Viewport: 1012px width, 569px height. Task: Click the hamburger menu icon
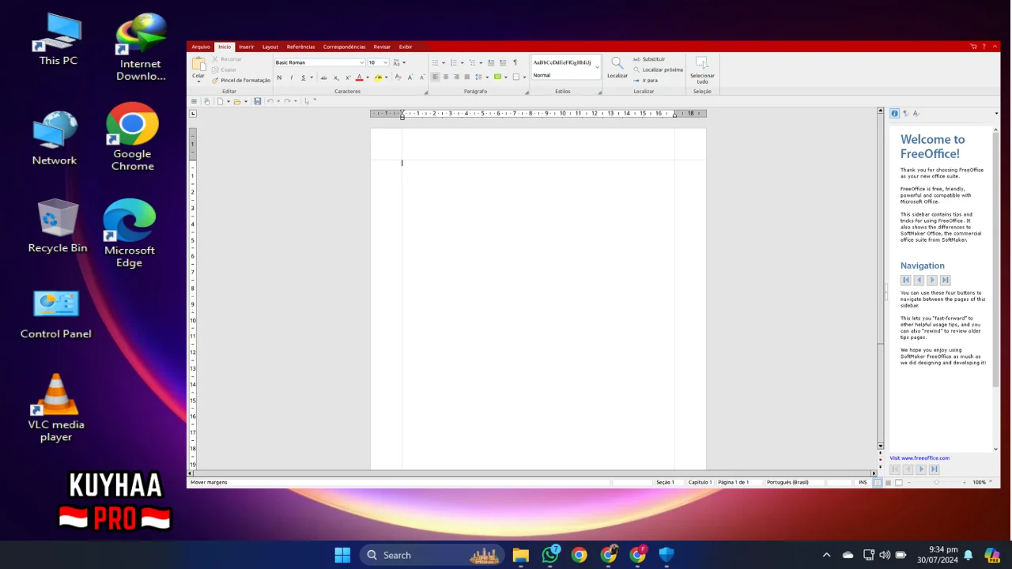194,101
